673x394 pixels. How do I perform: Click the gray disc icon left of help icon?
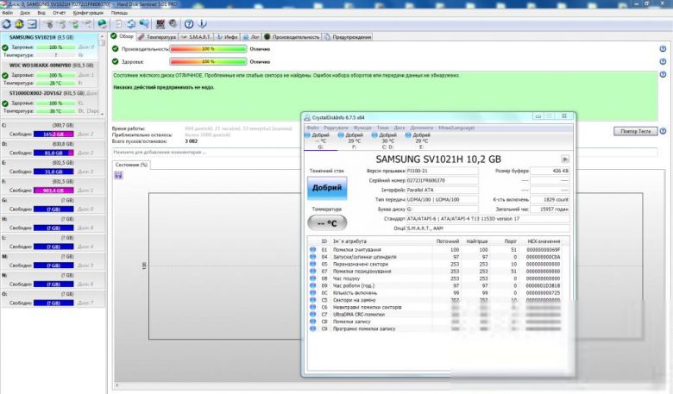click(x=173, y=24)
